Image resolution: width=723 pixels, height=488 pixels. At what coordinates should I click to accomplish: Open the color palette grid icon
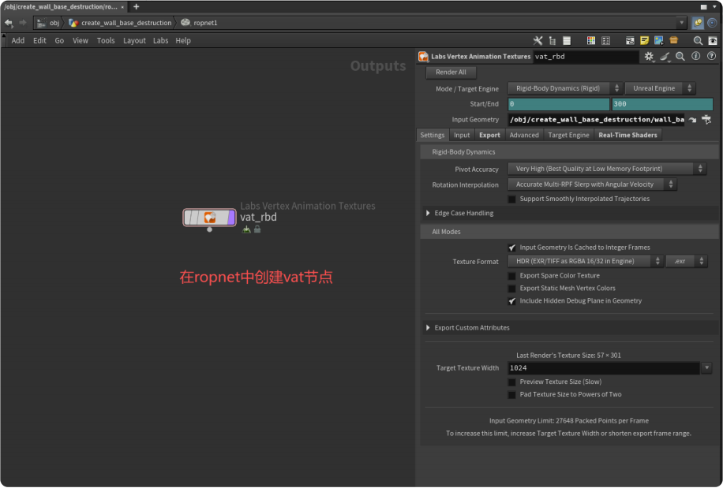[591, 40]
